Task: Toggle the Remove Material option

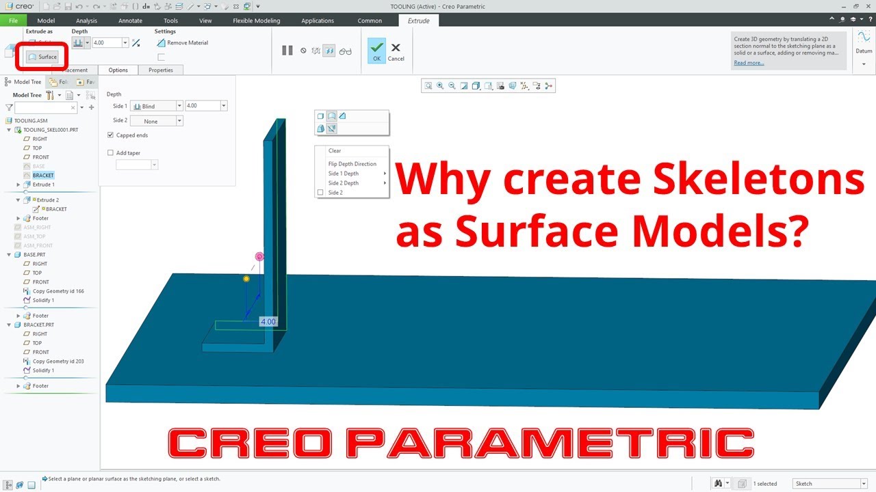Action: pyautogui.click(x=182, y=42)
